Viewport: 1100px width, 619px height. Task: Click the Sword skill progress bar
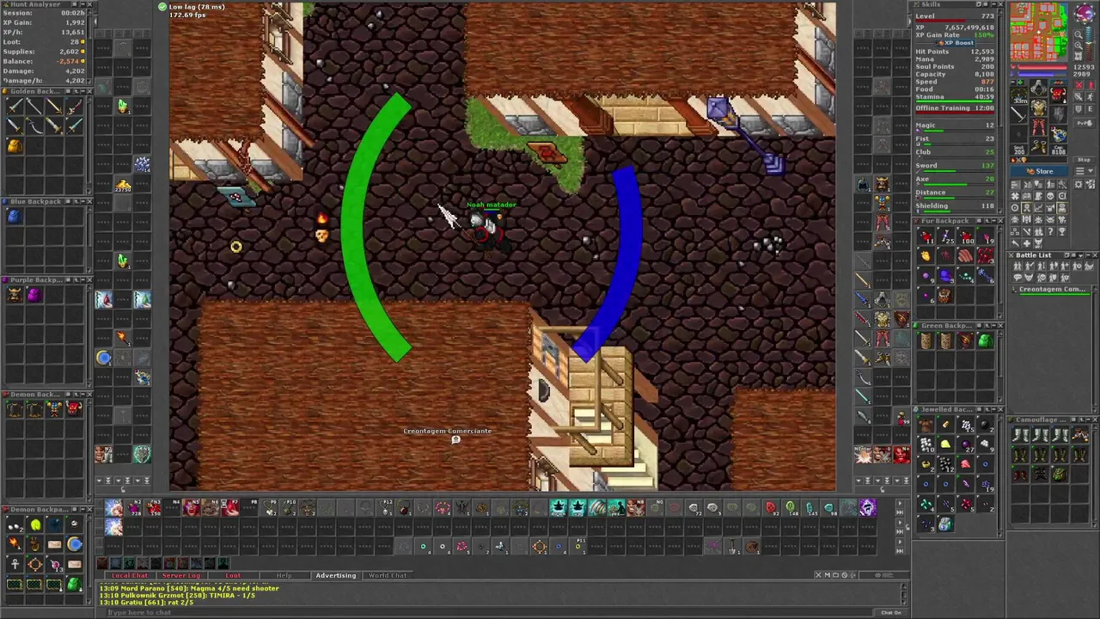958,171
